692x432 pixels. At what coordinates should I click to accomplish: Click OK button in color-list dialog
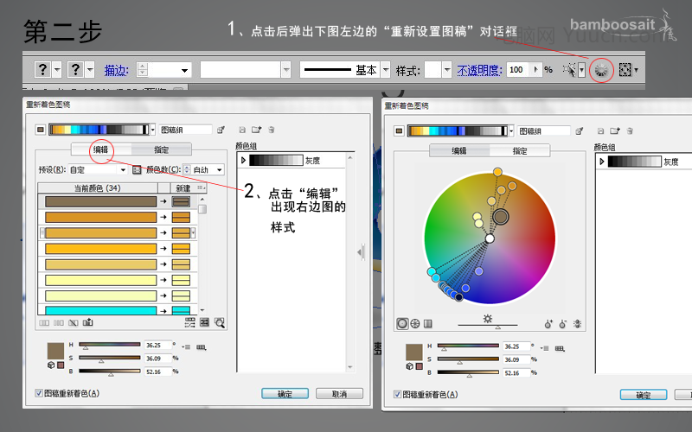[285, 394]
